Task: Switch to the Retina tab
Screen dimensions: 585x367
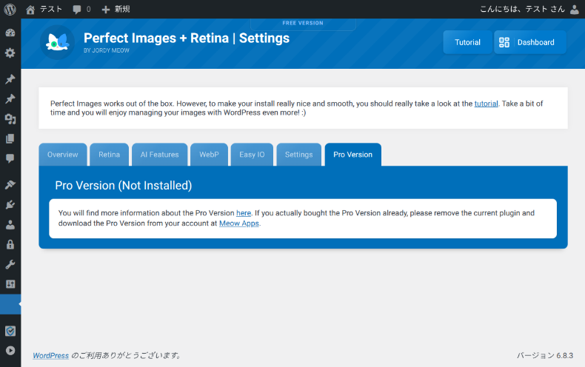Action: [x=110, y=155]
